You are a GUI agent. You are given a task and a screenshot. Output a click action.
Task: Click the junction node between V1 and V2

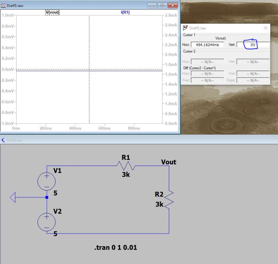47,197
